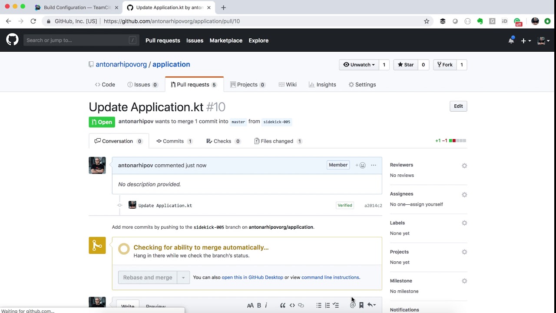Insert a quote with quote icon
556x313 pixels.
pos(283,305)
